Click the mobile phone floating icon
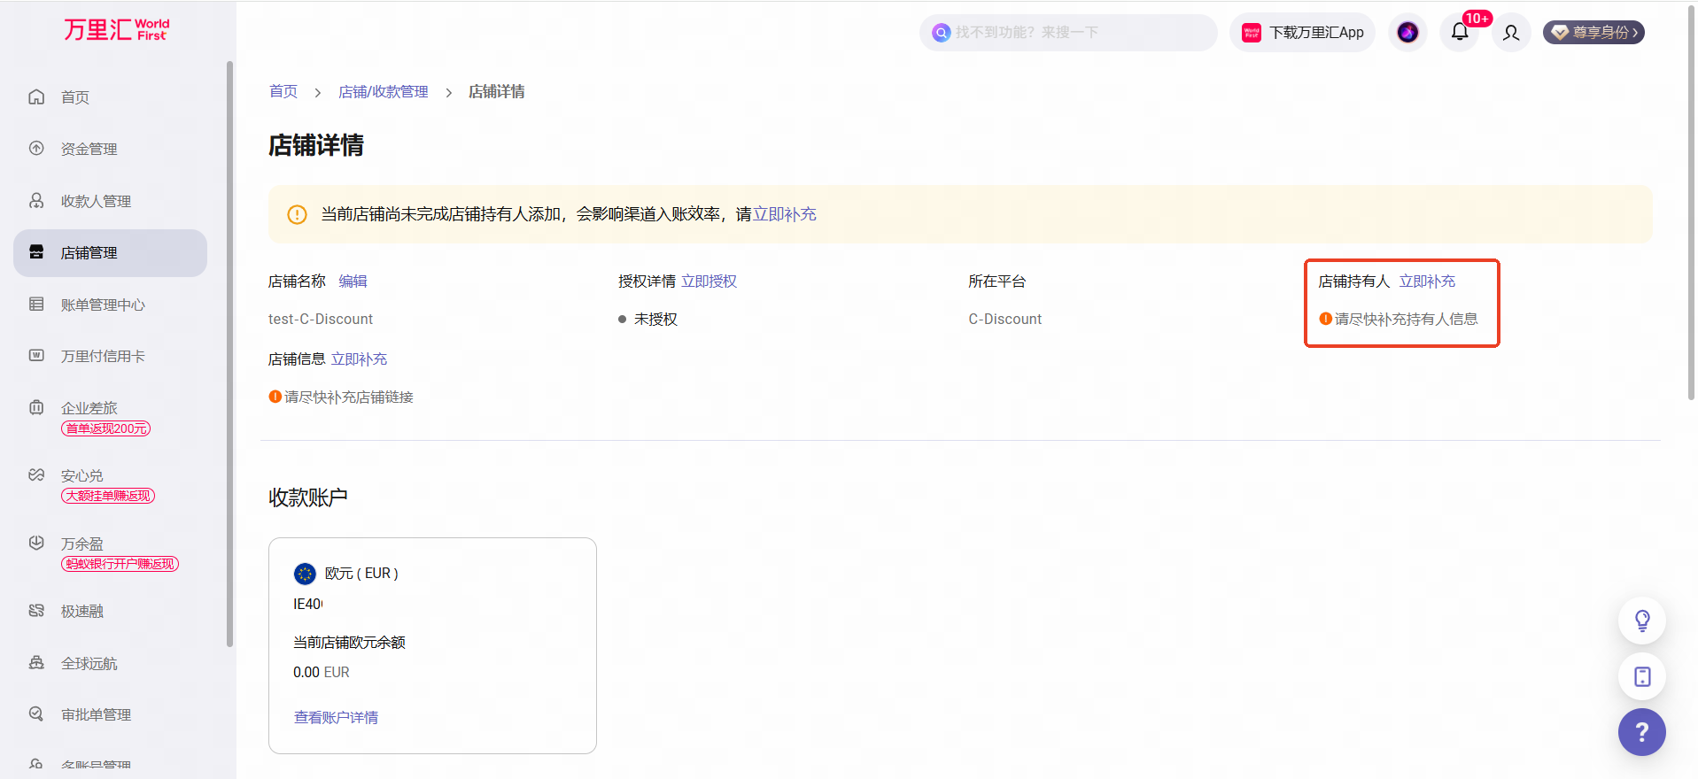The image size is (1698, 779). (x=1642, y=677)
